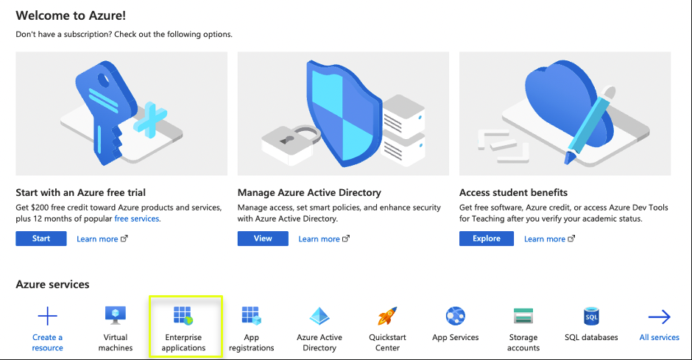Click the Start with an Azure free trial heading
The width and height of the screenshot is (692, 360).
click(x=81, y=192)
